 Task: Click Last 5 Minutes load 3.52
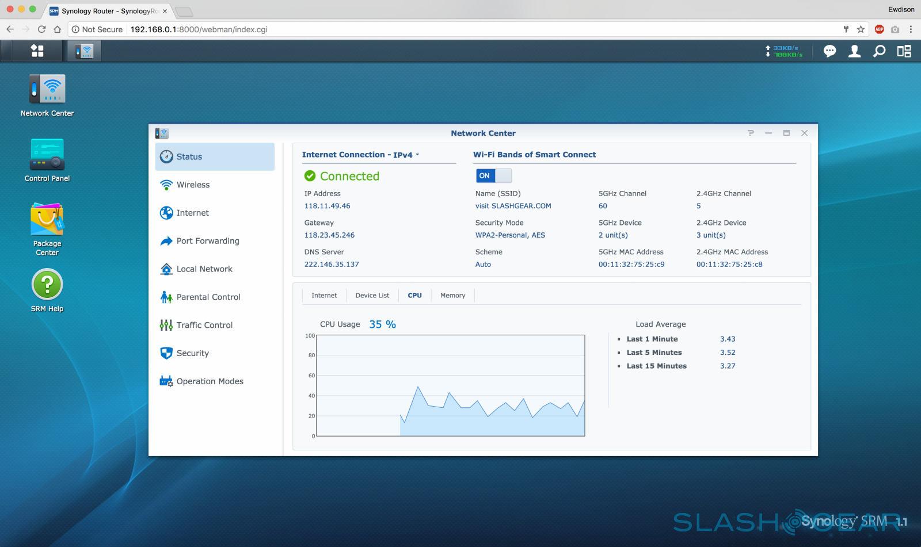click(x=728, y=353)
